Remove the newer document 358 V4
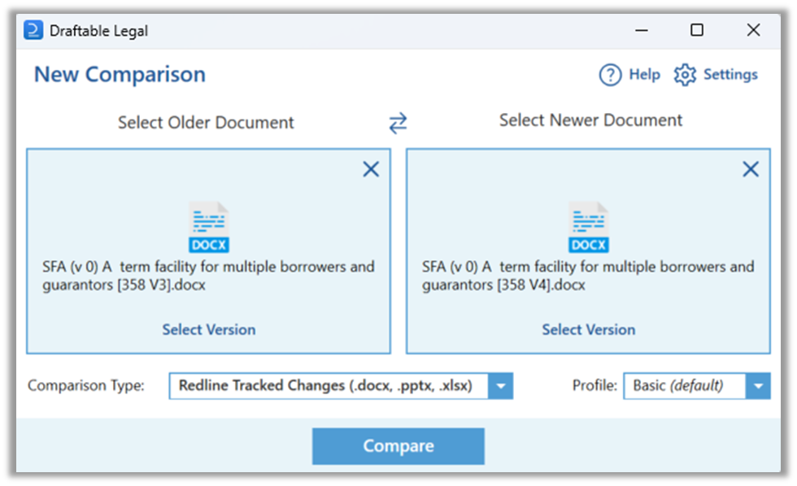 pos(751,169)
